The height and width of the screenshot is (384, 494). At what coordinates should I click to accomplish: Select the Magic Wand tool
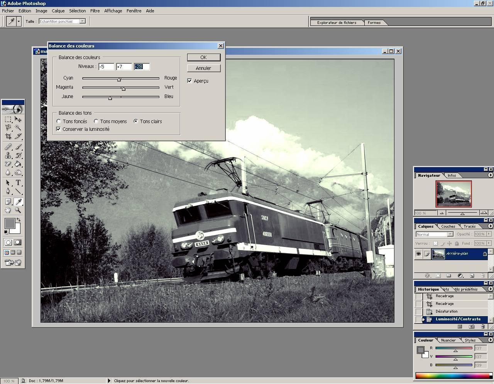[x=18, y=127]
